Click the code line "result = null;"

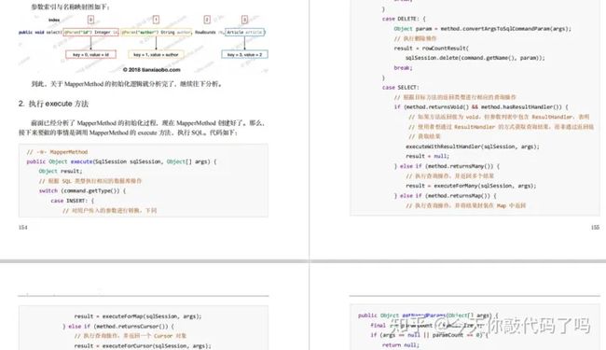[427, 156]
